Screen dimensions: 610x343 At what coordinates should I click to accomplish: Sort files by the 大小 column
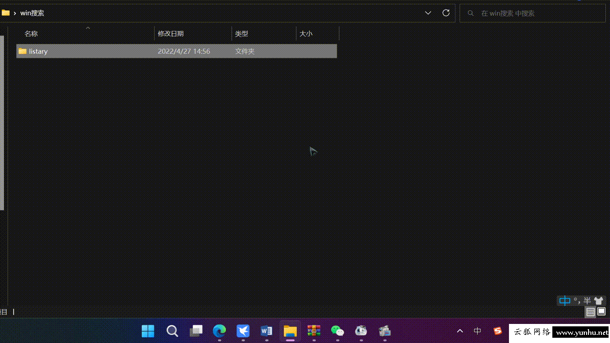pos(306,33)
